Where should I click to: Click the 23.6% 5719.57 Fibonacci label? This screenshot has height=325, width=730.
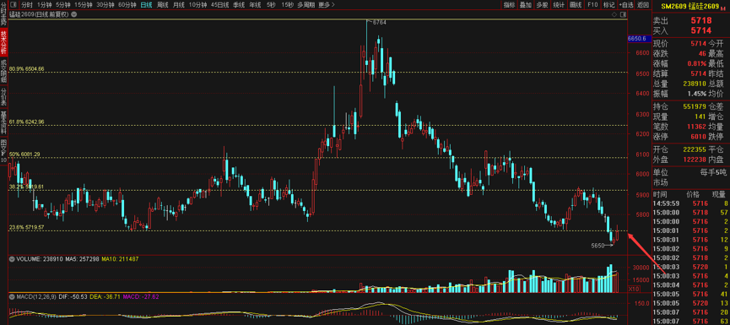coord(26,227)
